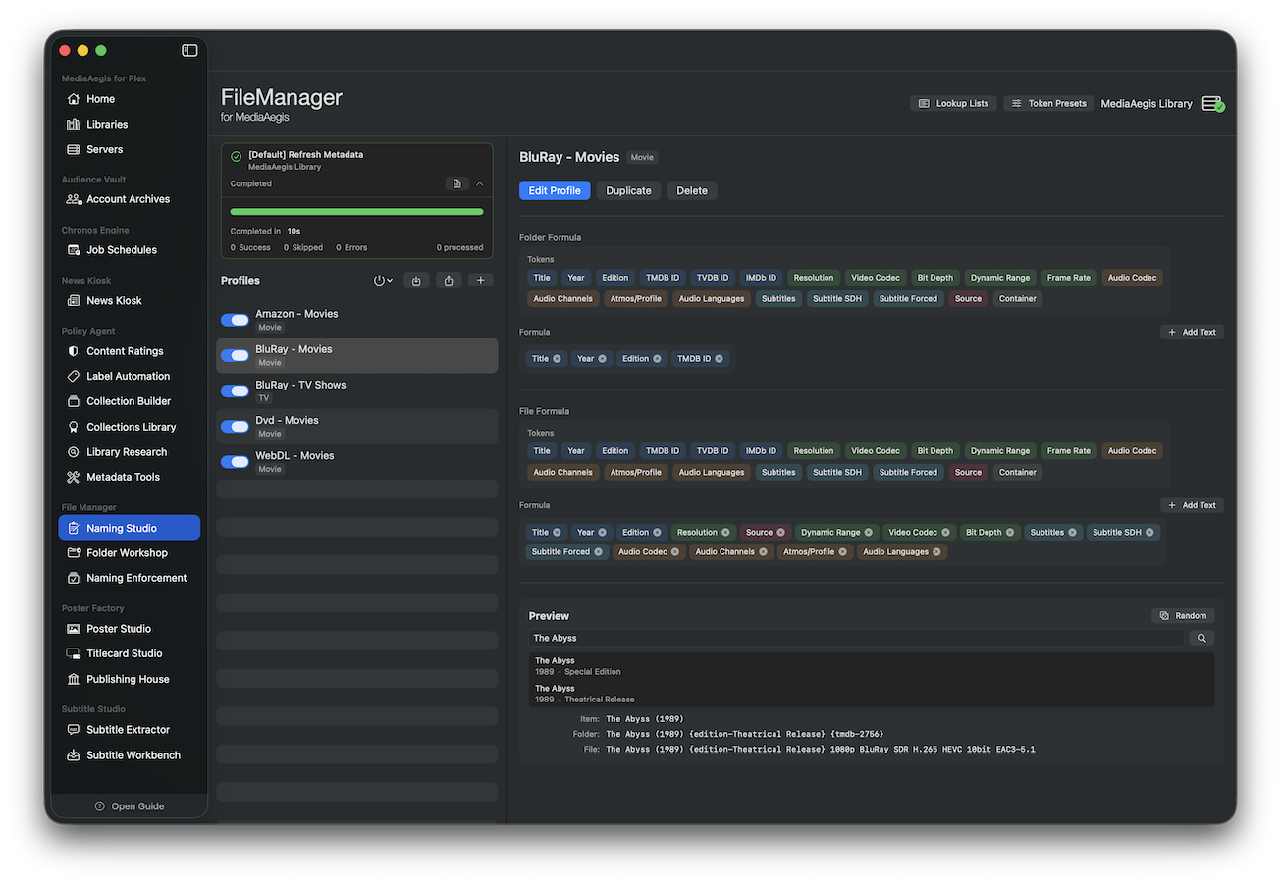Remove Audio Codec token from File Formula
This screenshot has height=883, width=1281.
click(x=675, y=552)
